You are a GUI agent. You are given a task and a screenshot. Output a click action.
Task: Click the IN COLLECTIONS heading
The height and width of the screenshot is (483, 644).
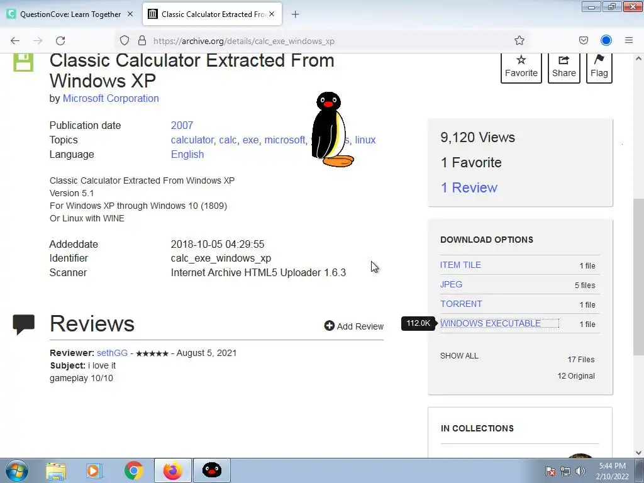point(477,428)
